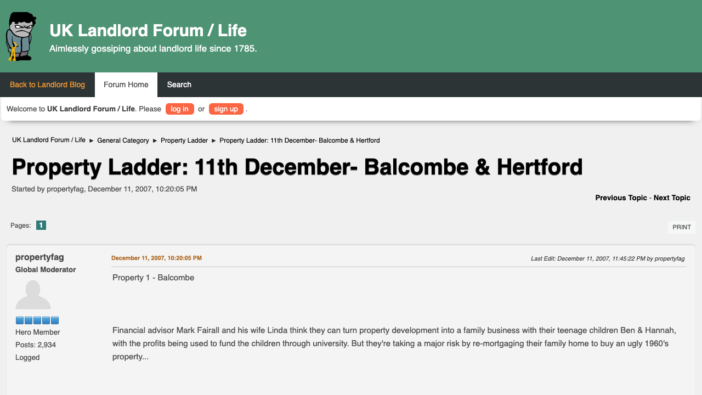Jump to the Next Topic

pyautogui.click(x=672, y=198)
